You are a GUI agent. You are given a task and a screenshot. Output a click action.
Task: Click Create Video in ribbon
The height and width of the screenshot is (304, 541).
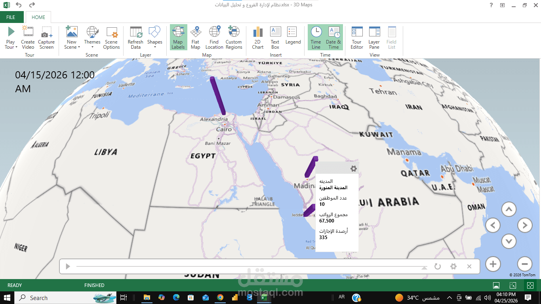pyautogui.click(x=28, y=37)
